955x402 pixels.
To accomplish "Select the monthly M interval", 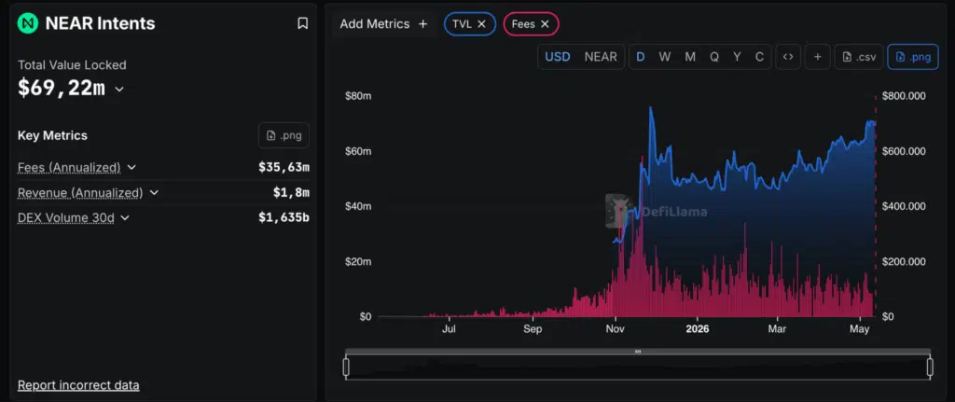I will pyautogui.click(x=690, y=57).
